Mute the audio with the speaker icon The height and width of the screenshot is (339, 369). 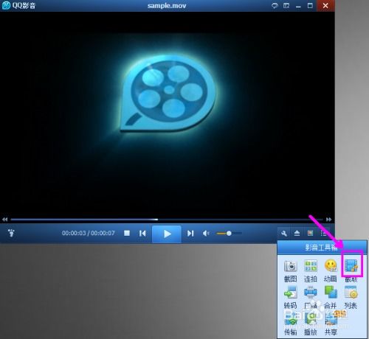(206, 233)
